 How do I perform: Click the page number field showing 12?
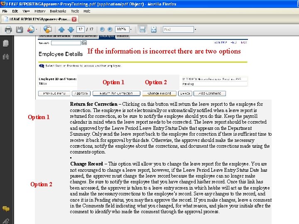tap(80, 29)
